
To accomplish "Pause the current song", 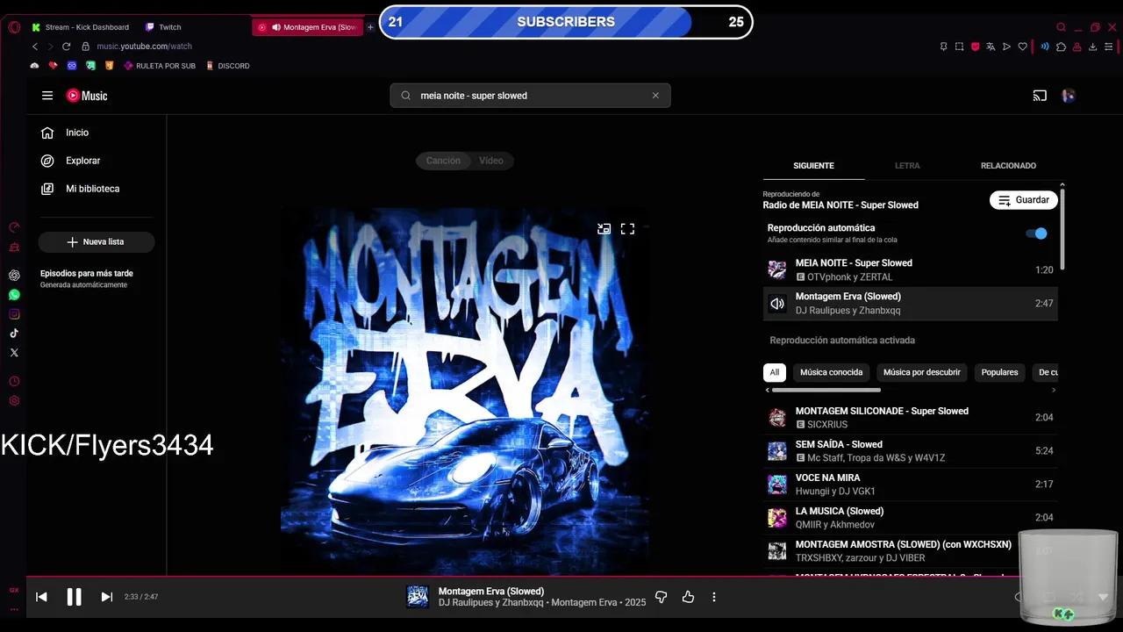I will pos(74,597).
